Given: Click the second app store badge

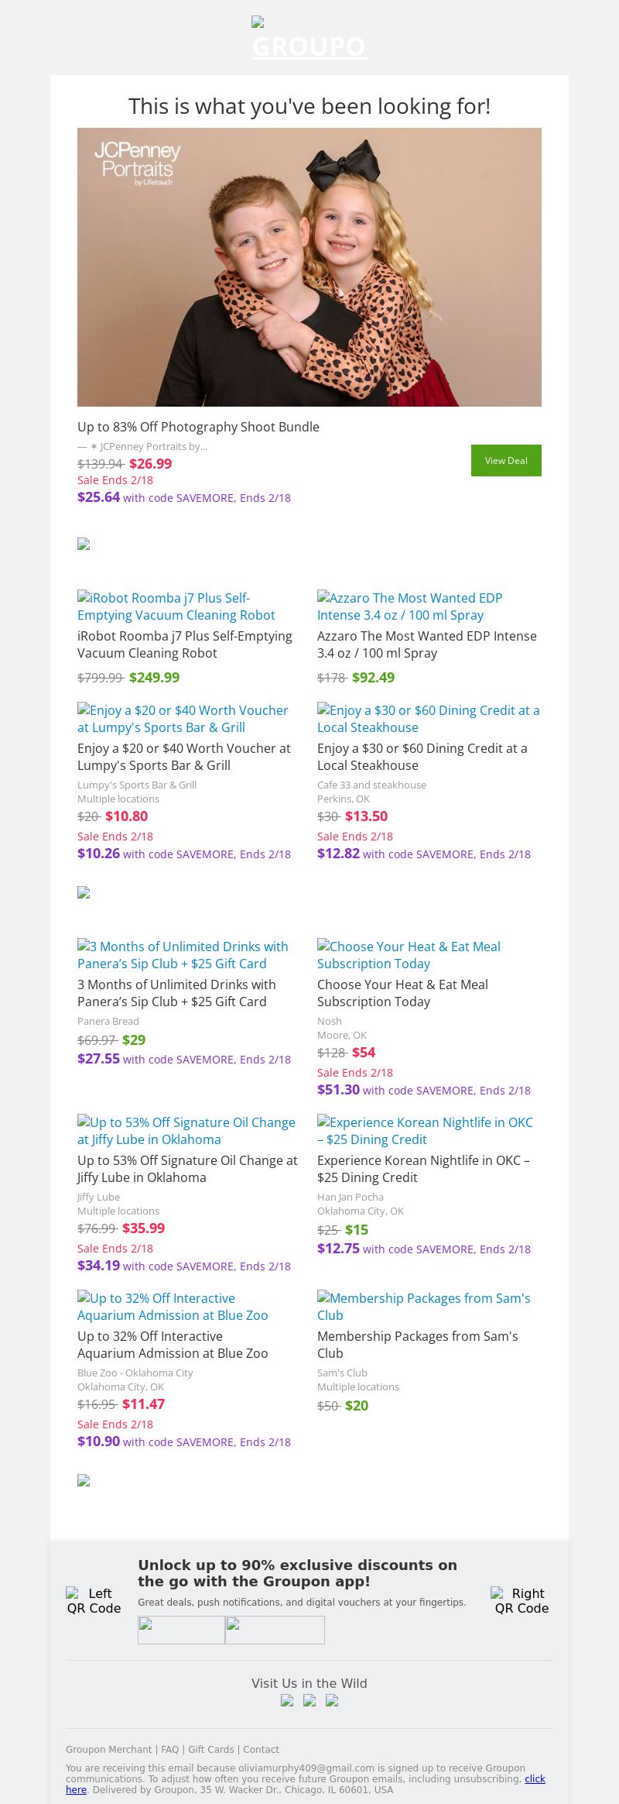Looking at the screenshot, I should tap(275, 1630).
